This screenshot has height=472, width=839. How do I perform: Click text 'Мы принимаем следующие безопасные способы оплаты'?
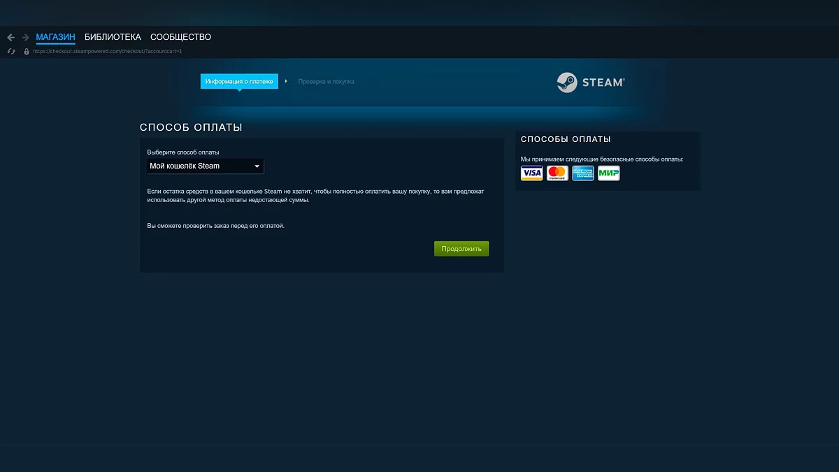pos(602,159)
